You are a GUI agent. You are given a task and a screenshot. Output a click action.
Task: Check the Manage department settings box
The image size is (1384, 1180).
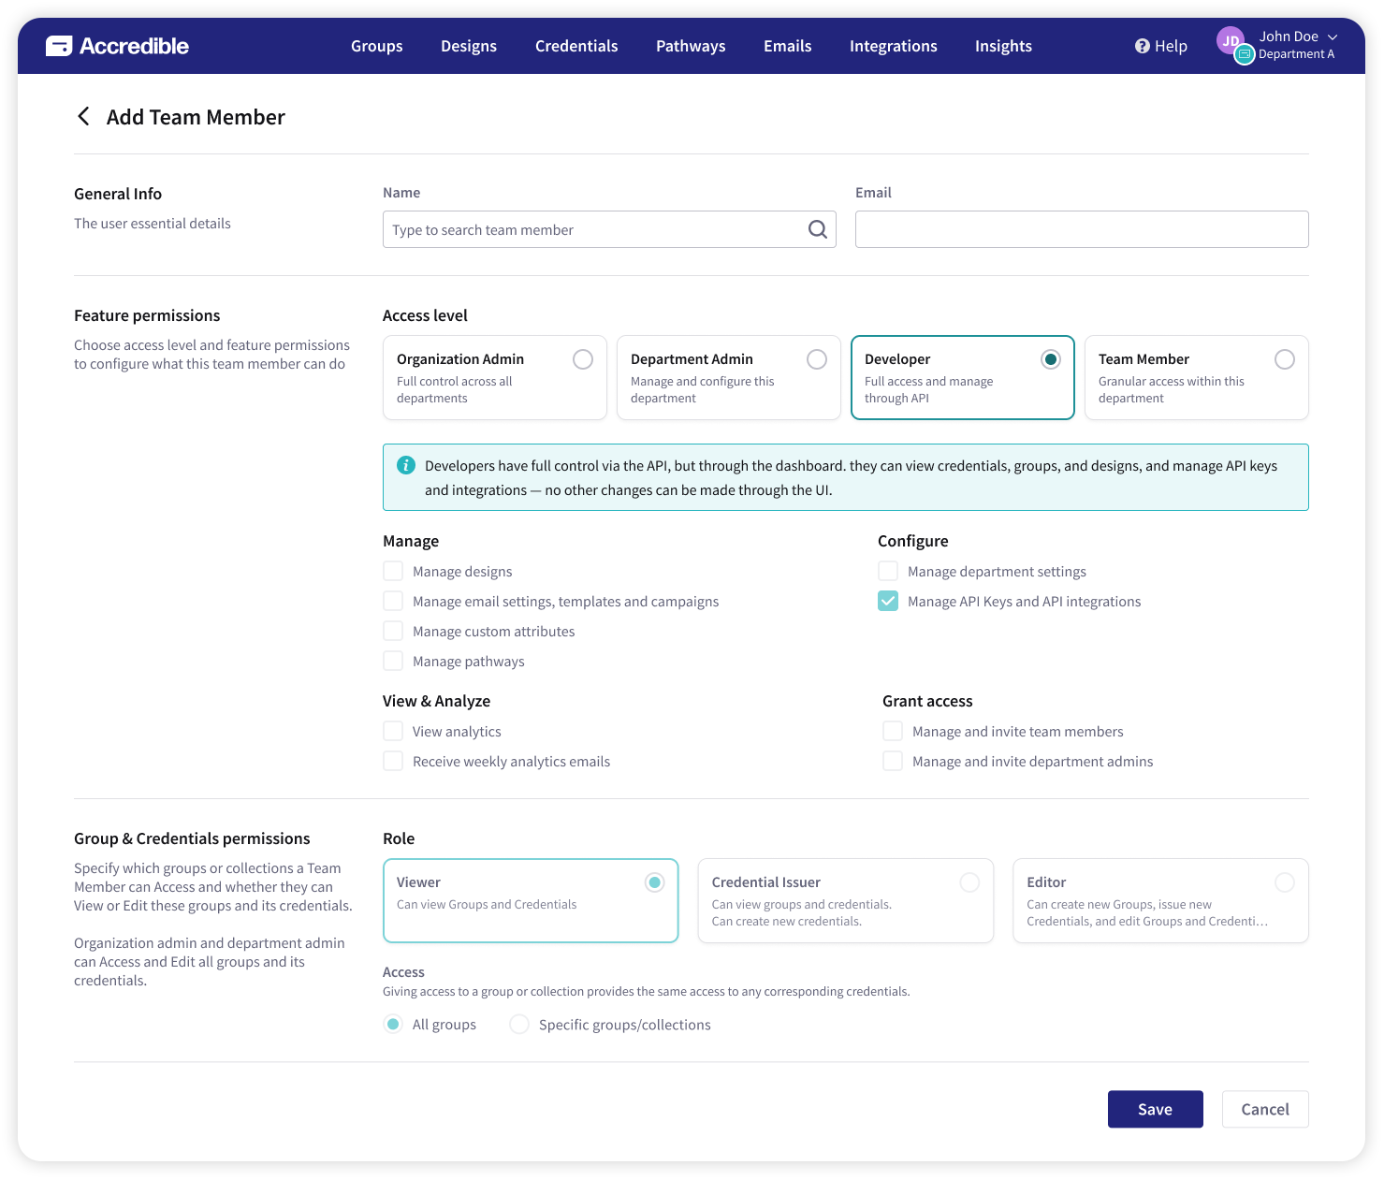888,571
